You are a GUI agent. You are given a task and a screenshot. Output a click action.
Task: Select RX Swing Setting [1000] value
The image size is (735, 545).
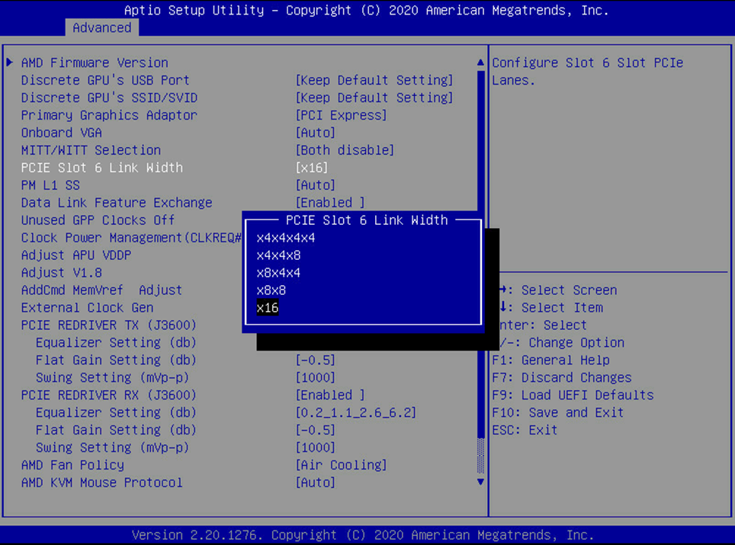[316, 447]
